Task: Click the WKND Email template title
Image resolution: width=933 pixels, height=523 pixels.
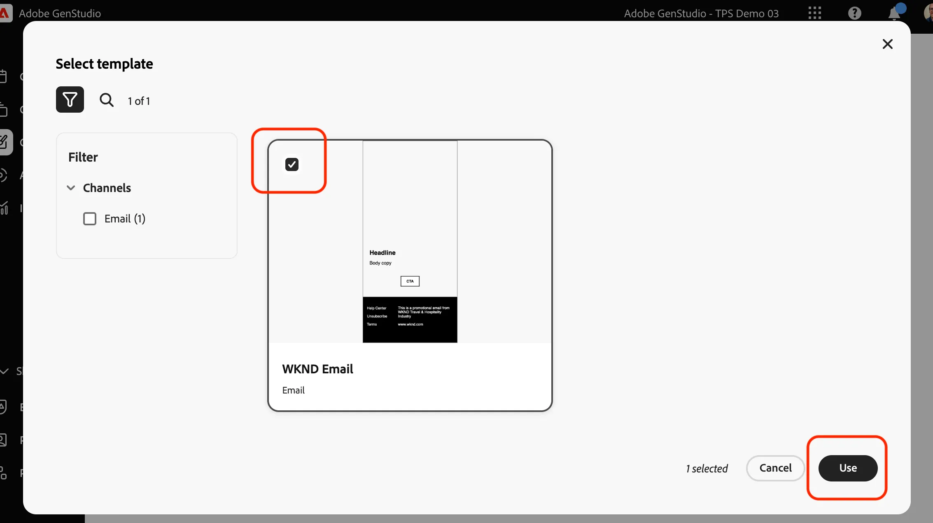Action: [x=318, y=369]
